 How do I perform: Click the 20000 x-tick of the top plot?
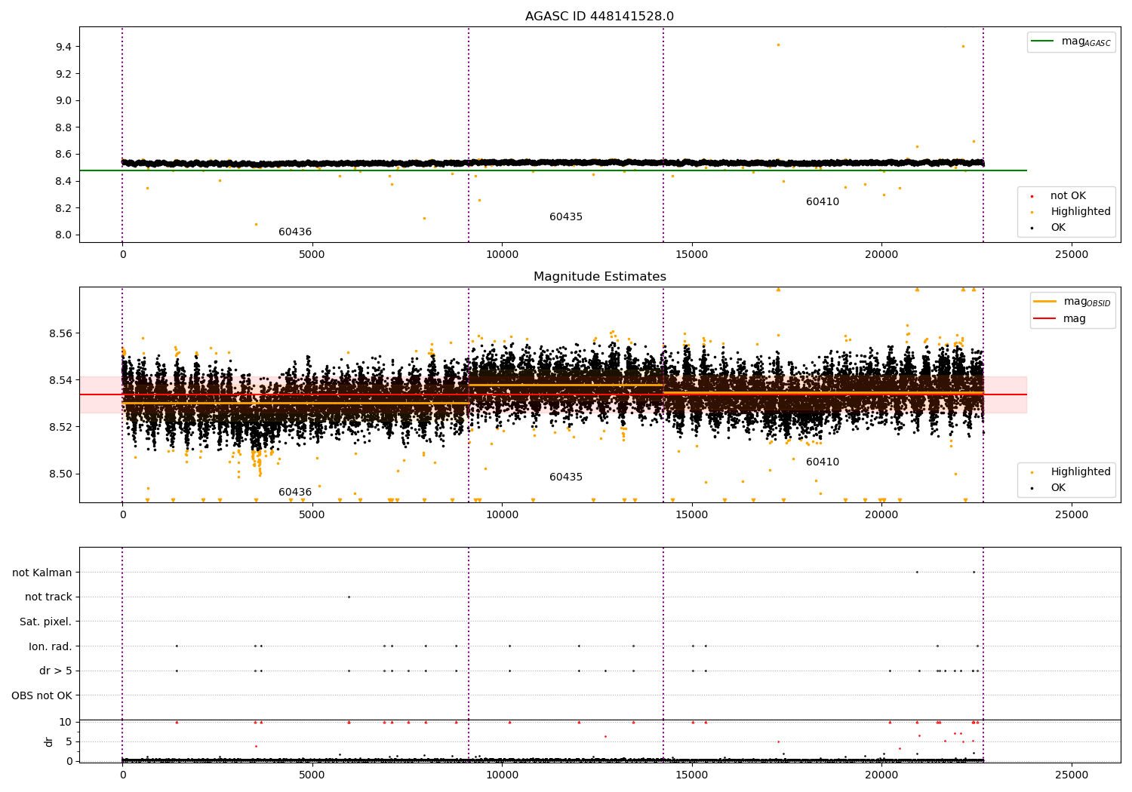881,255
